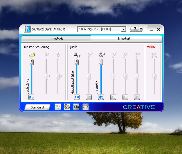The image size is (182, 154).
Task: Open the single speaker icon in bottom bar
Action: coord(67,107)
